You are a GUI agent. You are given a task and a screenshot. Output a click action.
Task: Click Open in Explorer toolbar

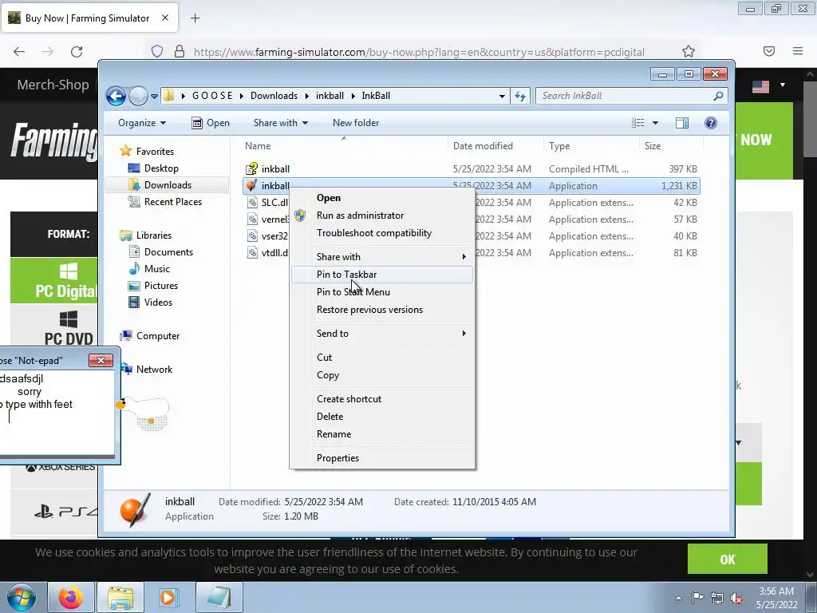click(x=211, y=123)
